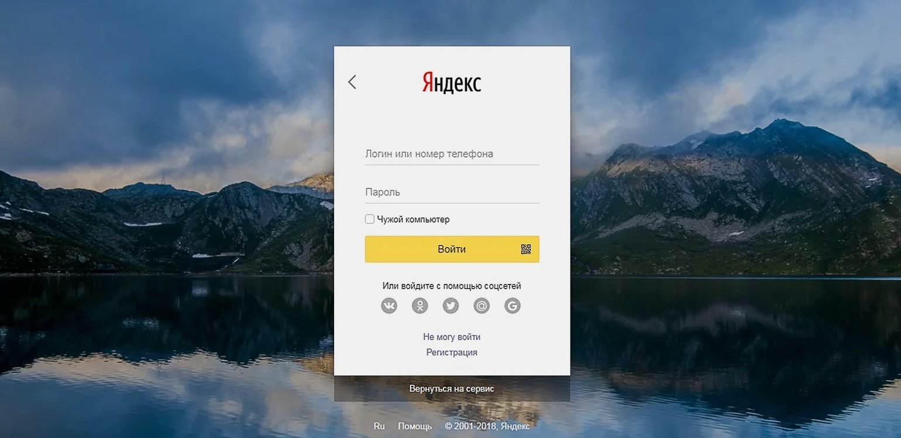Open the Регистрация link
Viewport: 901px width, 438px height.
click(x=452, y=353)
